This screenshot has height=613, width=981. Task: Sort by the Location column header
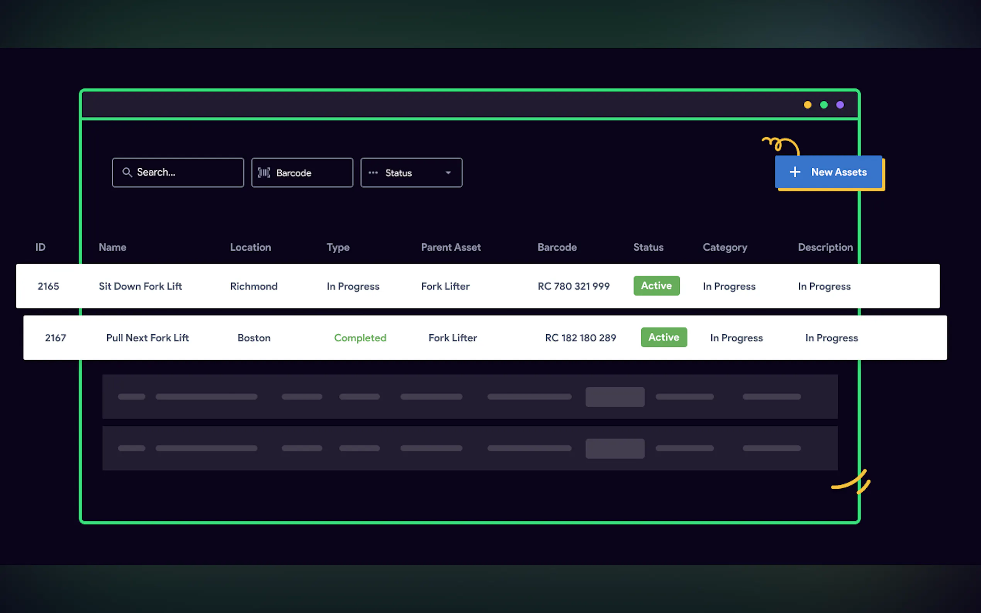click(x=250, y=247)
